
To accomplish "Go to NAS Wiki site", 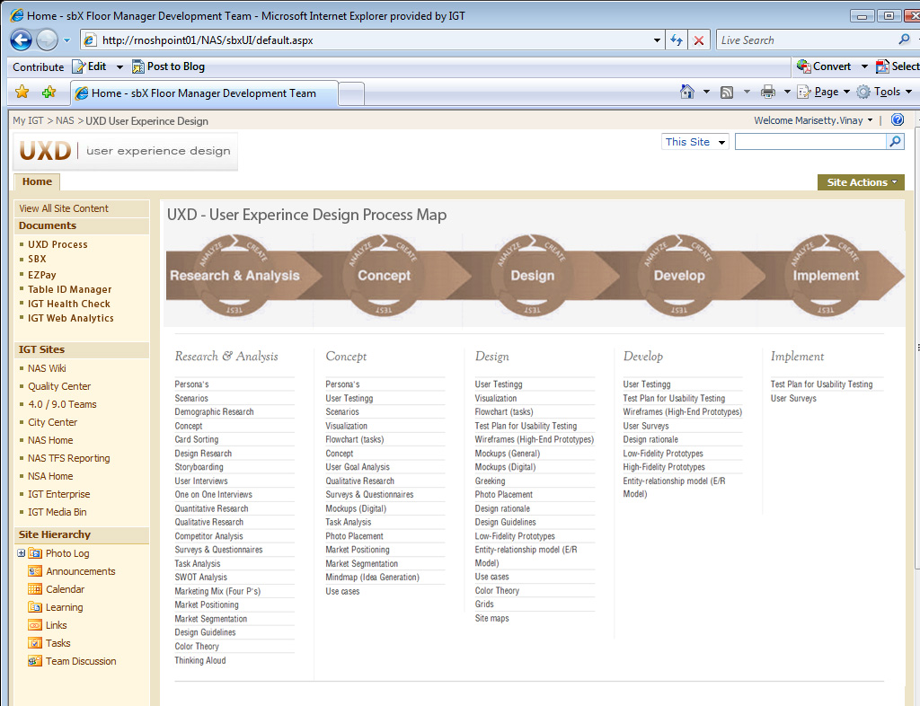I will tap(47, 368).
